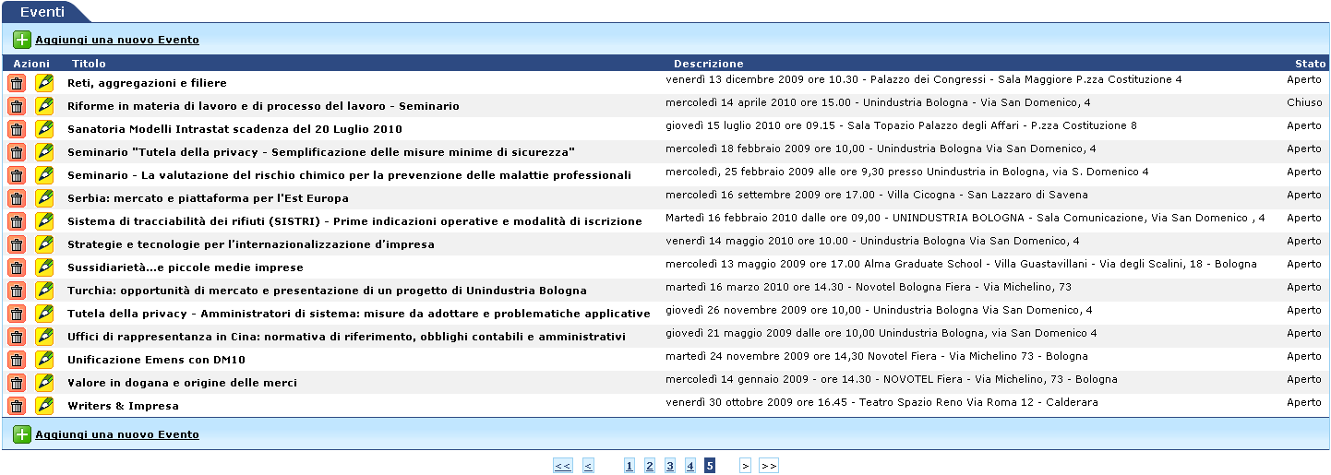
Task: Click the 'Chiuso' status of the Riforme event
Action: point(1304,102)
